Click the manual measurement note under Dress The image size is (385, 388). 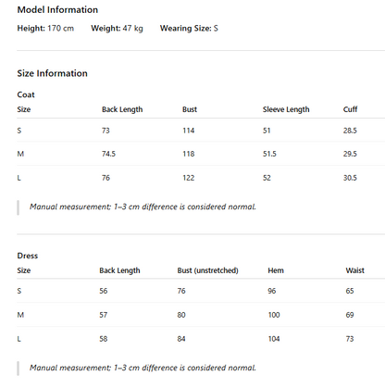click(143, 368)
